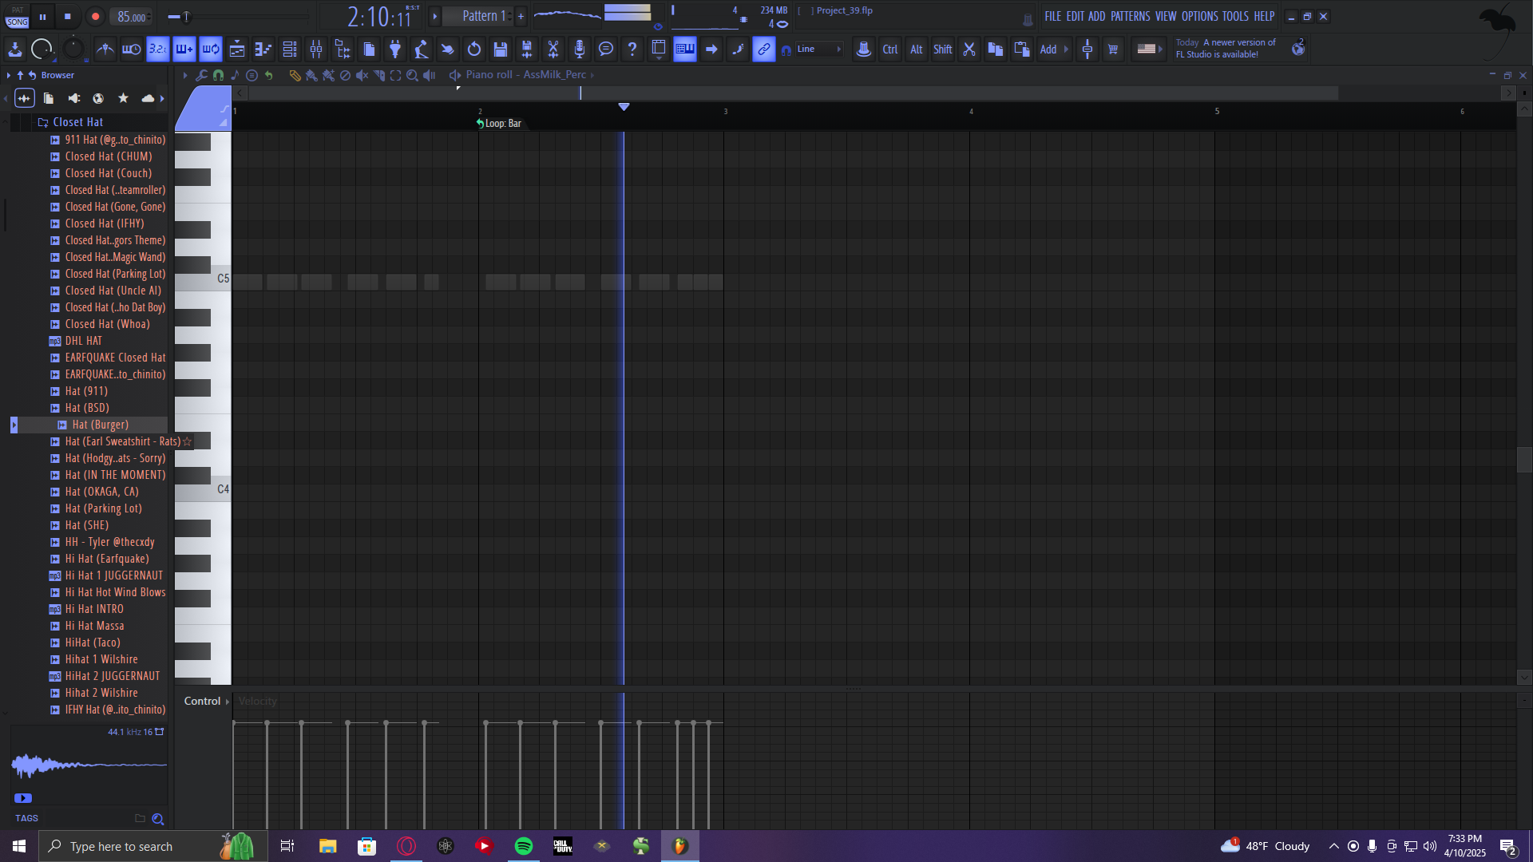Open the OPTIONS menu

click(x=1199, y=16)
